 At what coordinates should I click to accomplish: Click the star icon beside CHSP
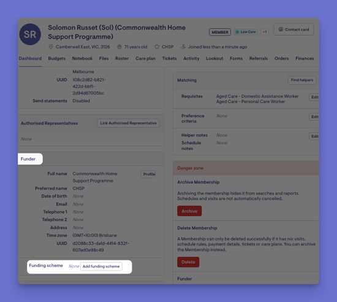tap(157, 47)
